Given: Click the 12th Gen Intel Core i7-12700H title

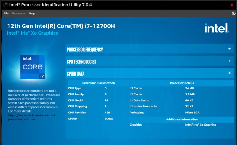Looking at the screenshot, I should [x=61, y=26].
